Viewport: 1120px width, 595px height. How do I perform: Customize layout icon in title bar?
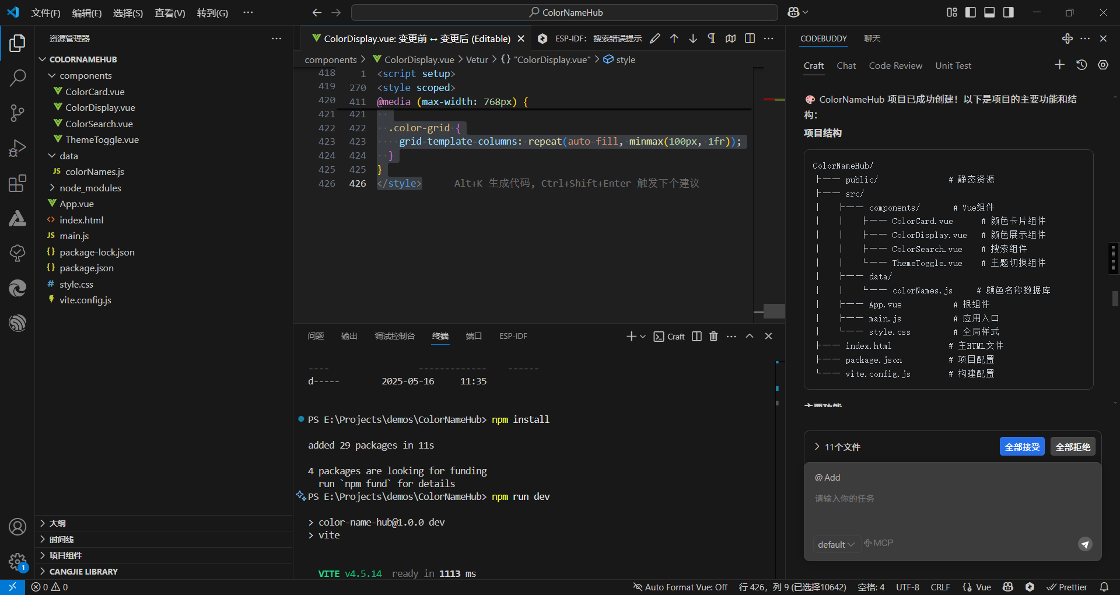952,12
